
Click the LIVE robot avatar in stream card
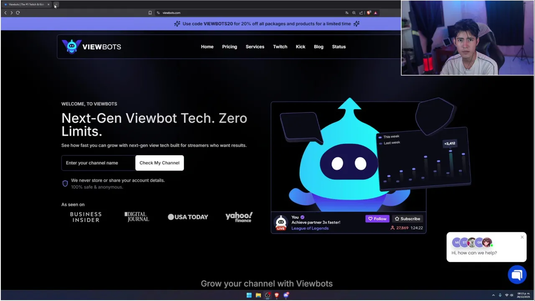[x=281, y=223]
